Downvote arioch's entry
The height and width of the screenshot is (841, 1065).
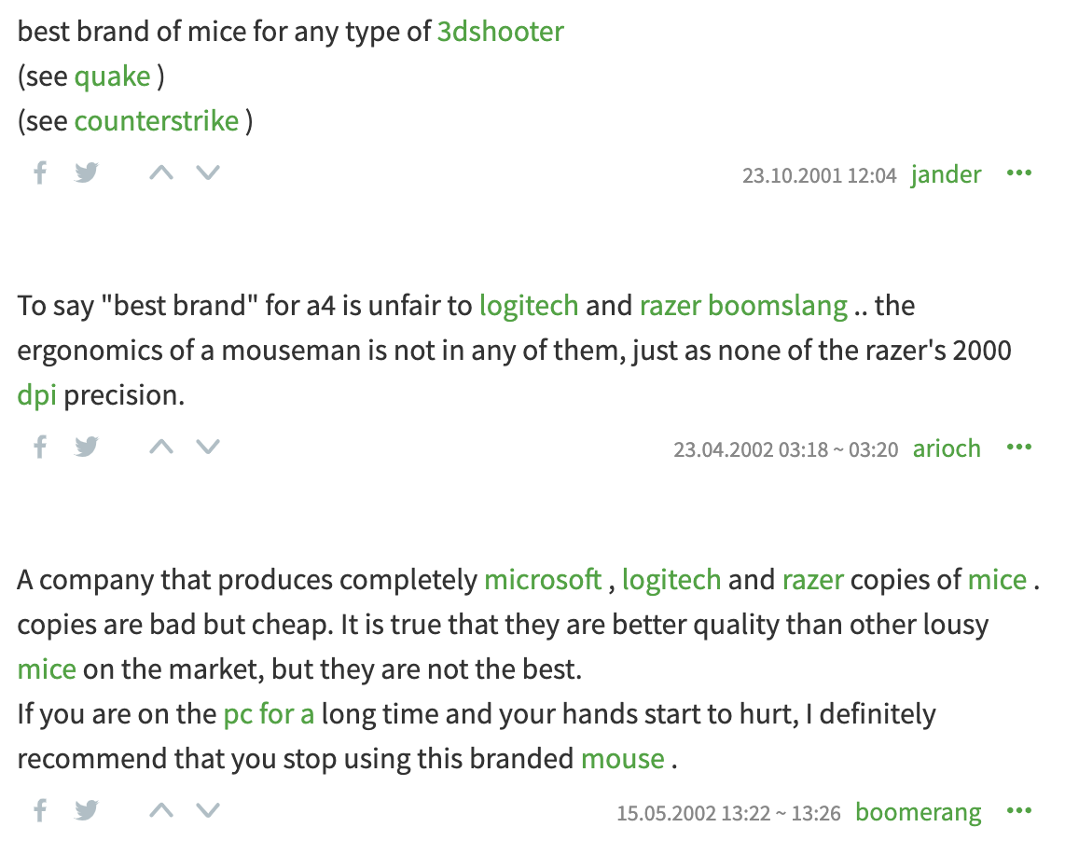(207, 448)
